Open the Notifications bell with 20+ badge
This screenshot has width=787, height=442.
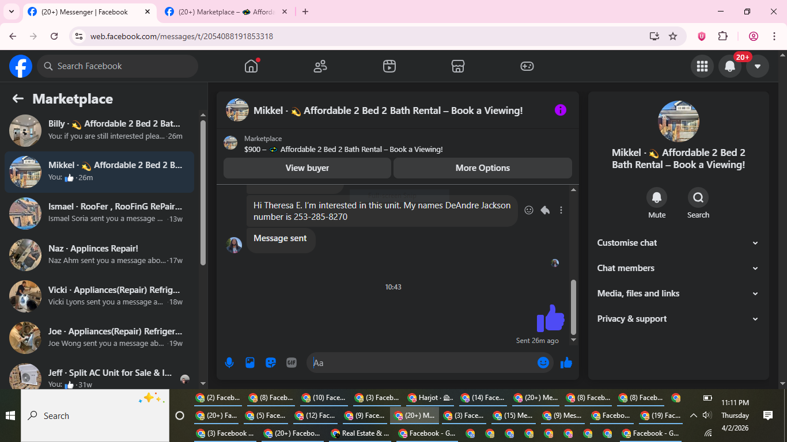click(x=730, y=66)
